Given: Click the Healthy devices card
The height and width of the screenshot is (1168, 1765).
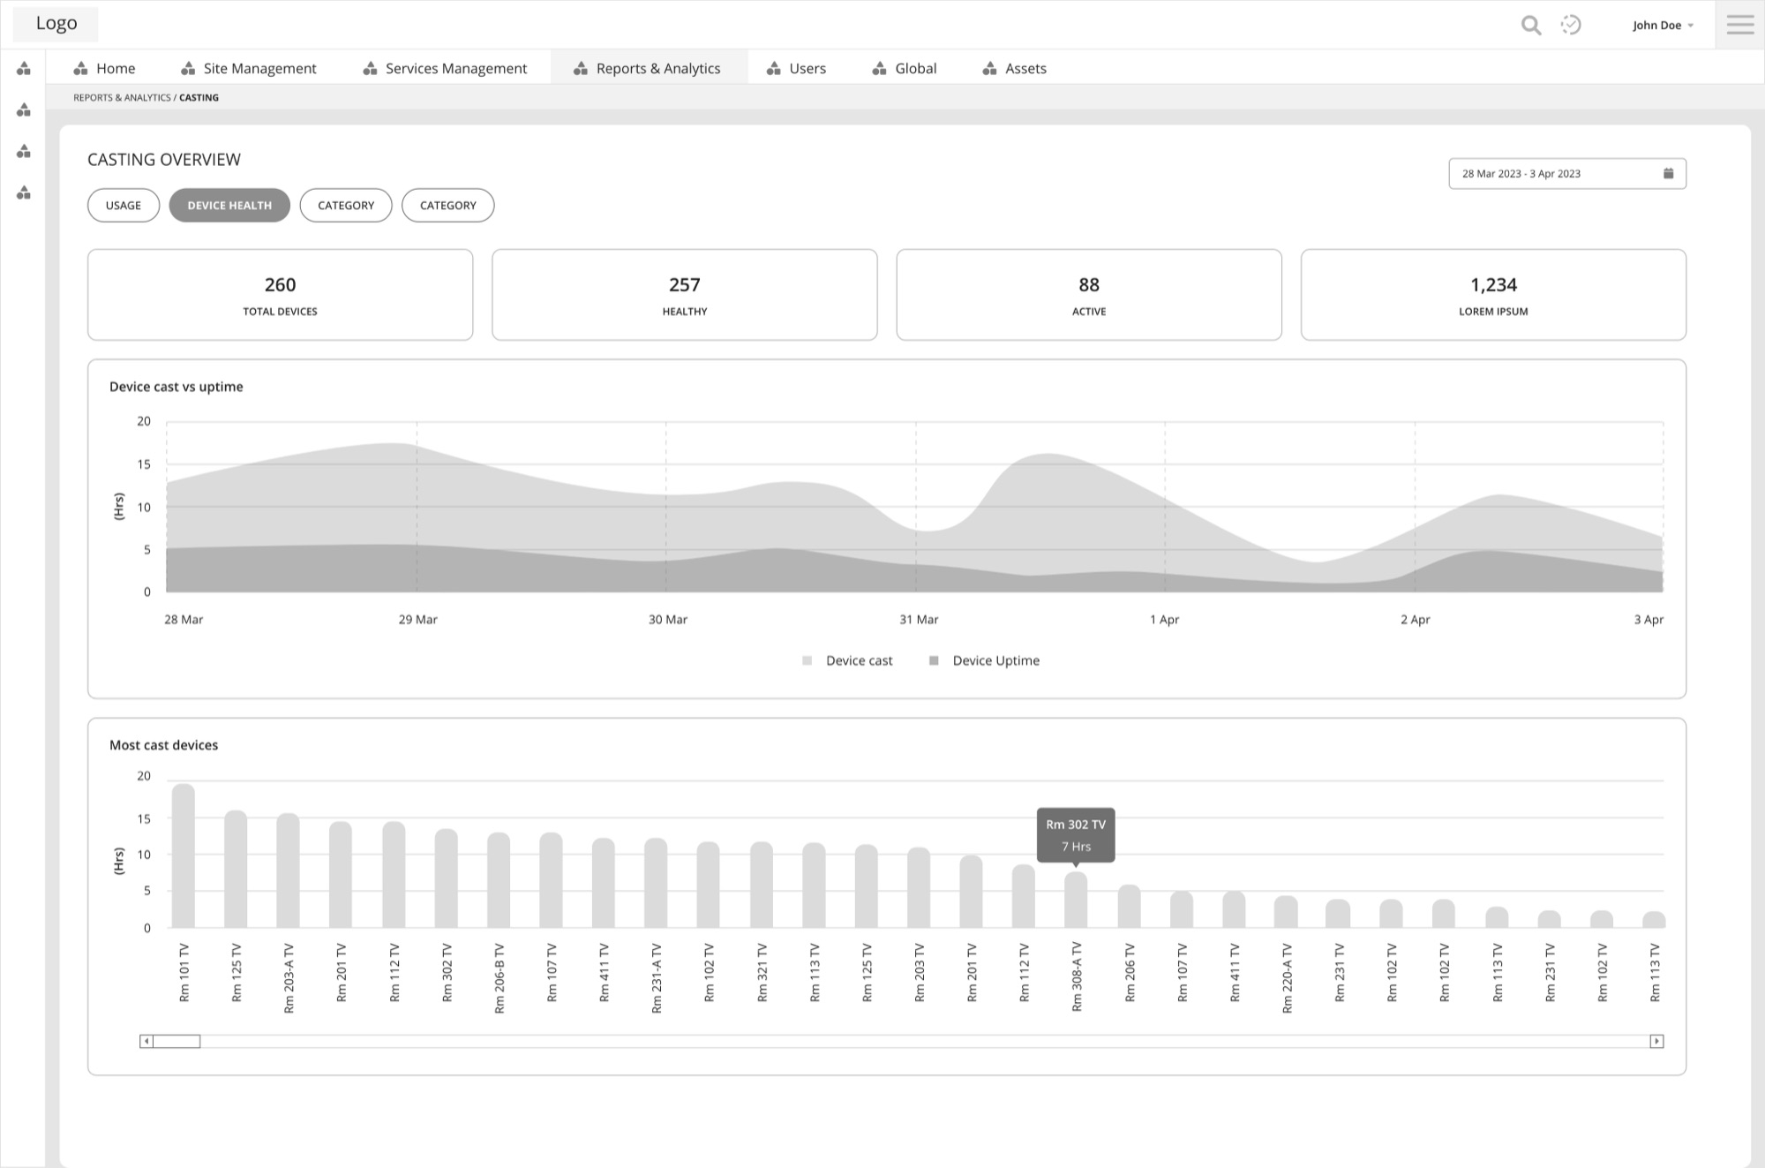Looking at the screenshot, I should (x=685, y=295).
